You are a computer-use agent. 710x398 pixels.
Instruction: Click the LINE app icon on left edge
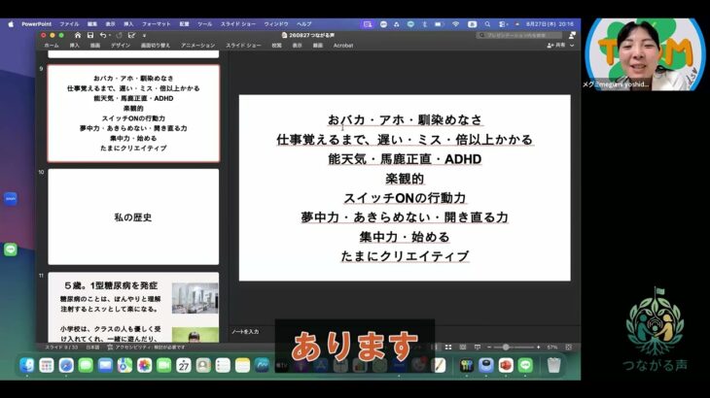(11, 249)
